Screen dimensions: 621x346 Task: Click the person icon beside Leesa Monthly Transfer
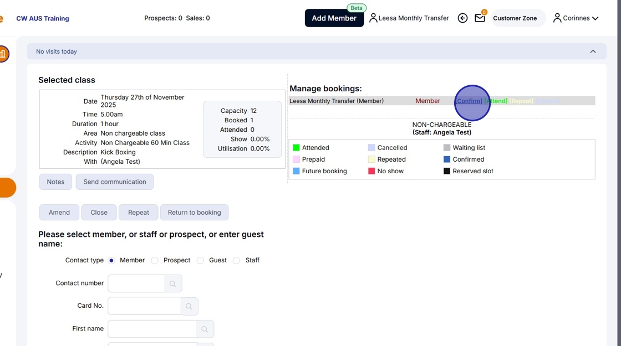373,18
